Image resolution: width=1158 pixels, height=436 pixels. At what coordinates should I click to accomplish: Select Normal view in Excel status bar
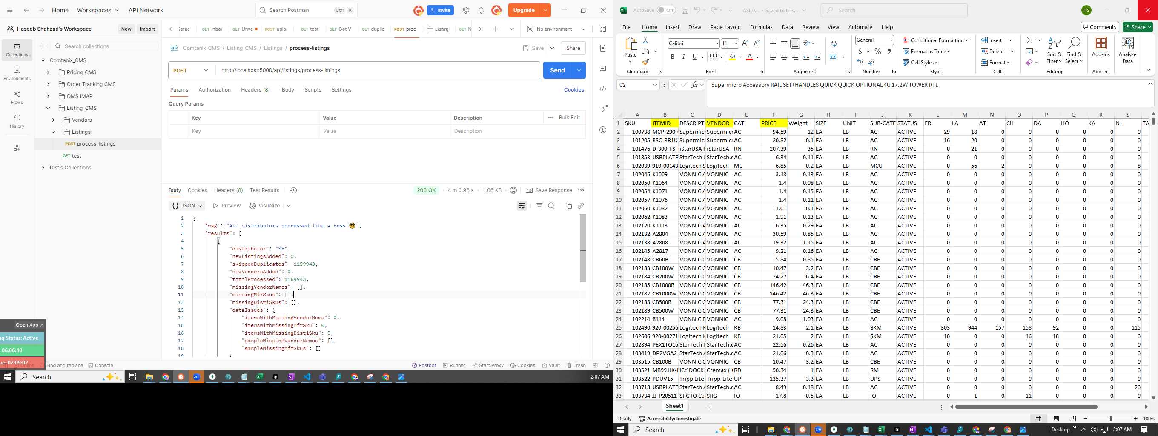pos(1038,419)
